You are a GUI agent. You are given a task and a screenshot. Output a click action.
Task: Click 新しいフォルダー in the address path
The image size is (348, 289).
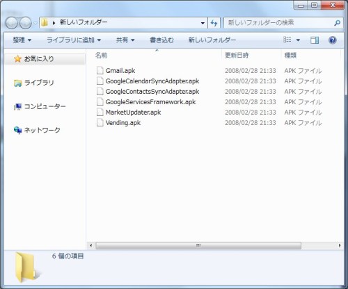coord(84,22)
